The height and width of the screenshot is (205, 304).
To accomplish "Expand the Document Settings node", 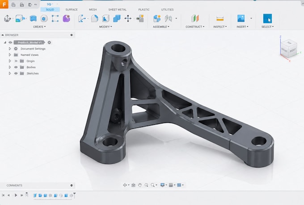I will (x=10, y=49).
